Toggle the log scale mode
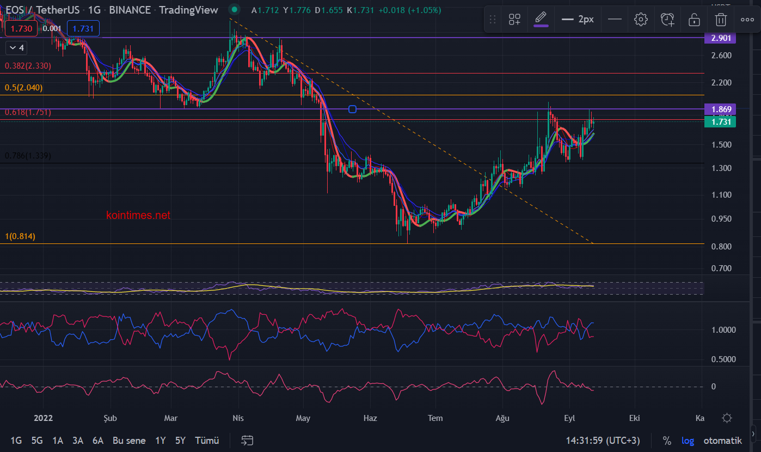The image size is (761, 452). tap(688, 440)
